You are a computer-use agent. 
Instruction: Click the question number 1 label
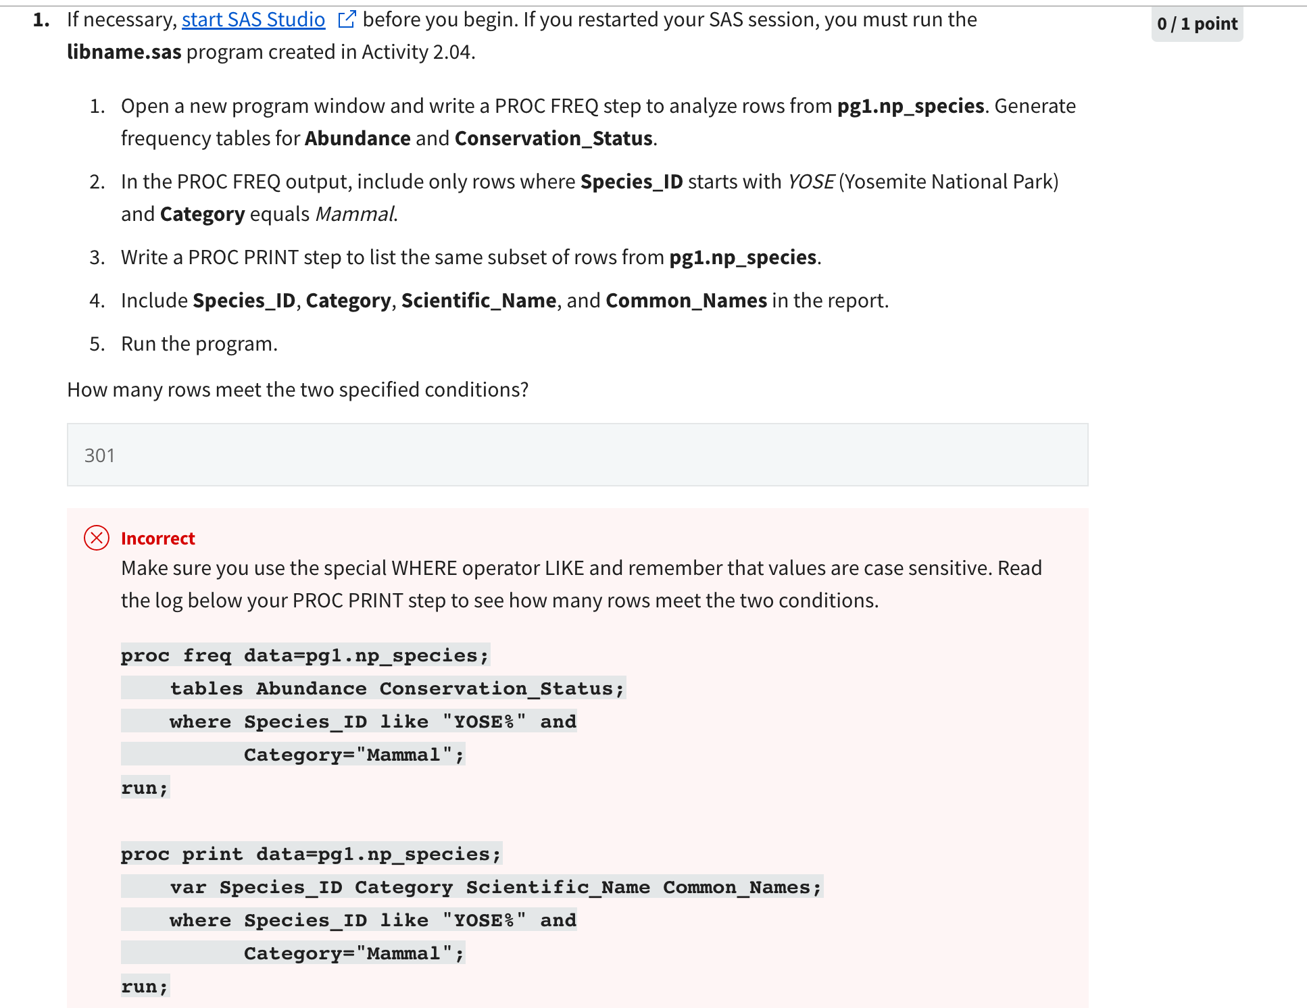[41, 20]
